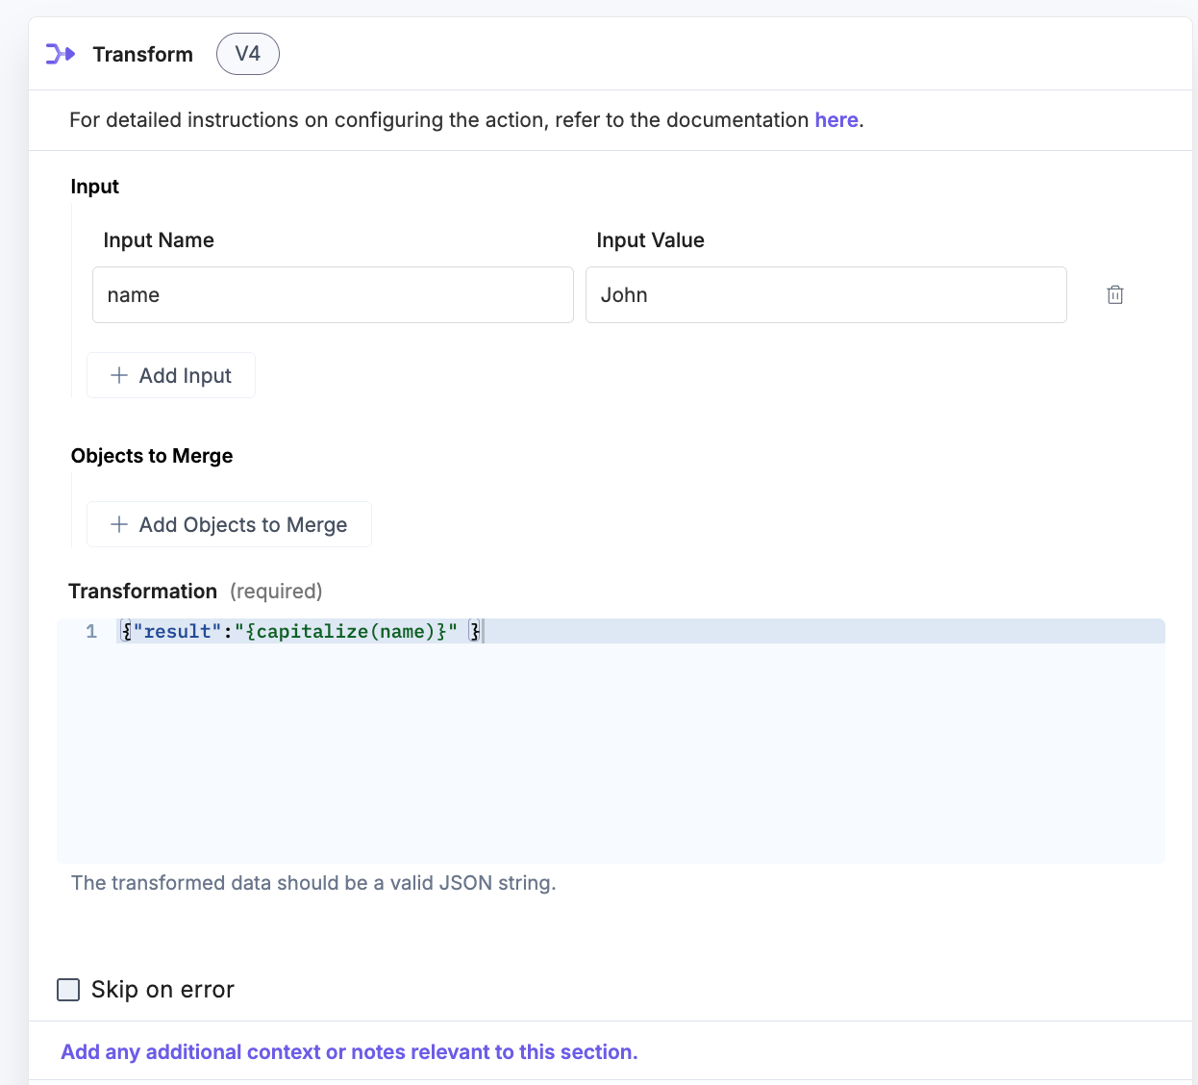
Task: Place cursor on the "result" key in code
Action: point(178,632)
